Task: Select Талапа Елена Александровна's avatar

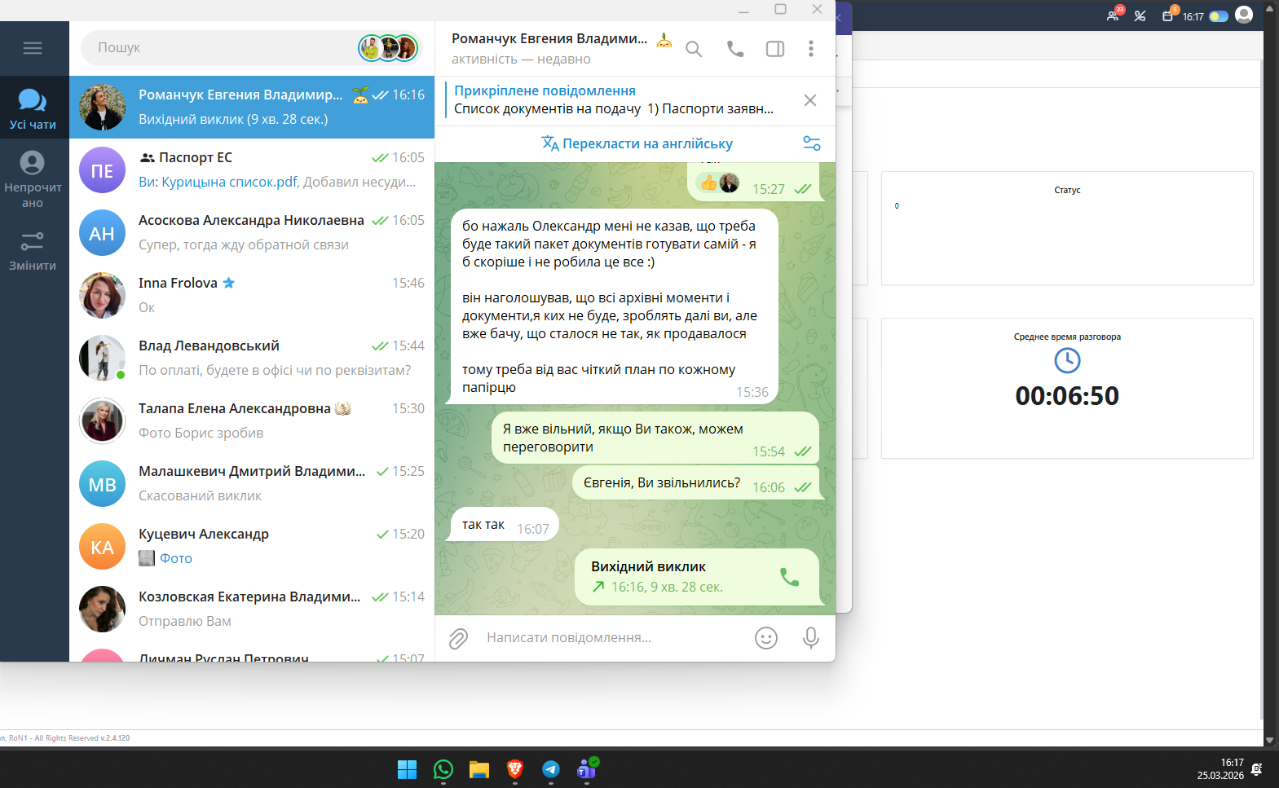Action: pyautogui.click(x=102, y=420)
